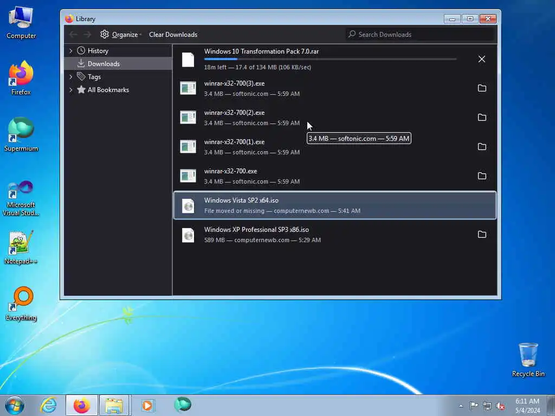Select the Recycle Bin on the desktop
Screen dimensions: 555x416
[x=528, y=360]
